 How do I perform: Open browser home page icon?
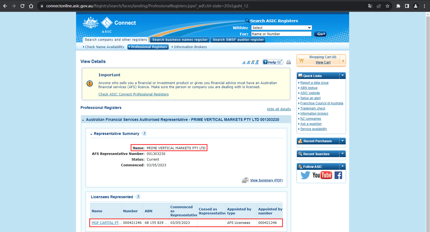click(31, 6)
